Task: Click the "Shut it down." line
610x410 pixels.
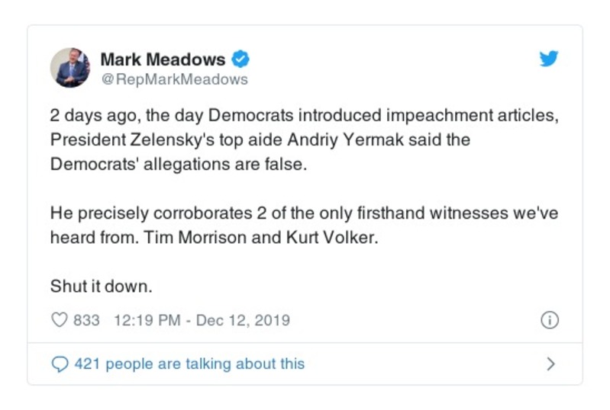Action: point(91,287)
